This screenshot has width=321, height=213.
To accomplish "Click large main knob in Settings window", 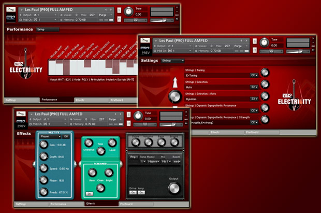I will 175,96.
